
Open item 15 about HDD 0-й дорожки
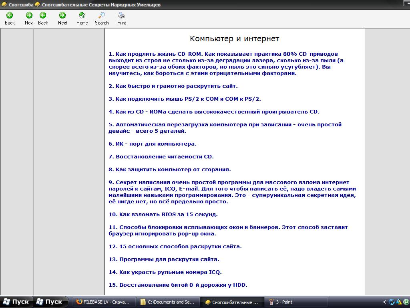(178, 285)
